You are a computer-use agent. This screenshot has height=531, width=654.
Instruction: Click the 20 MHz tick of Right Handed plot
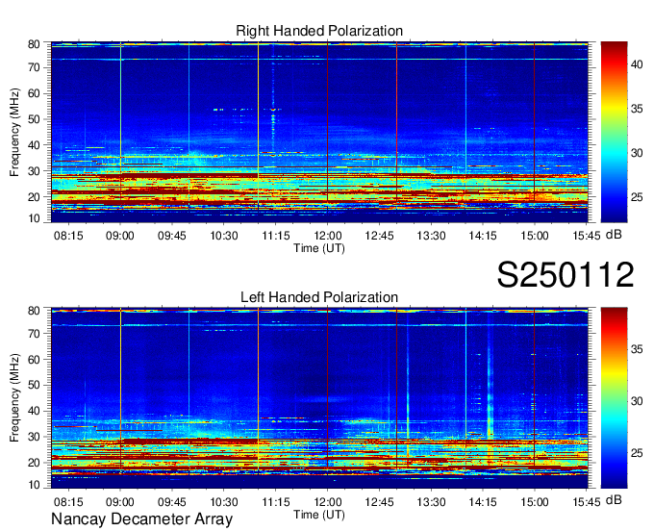click(x=34, y=197)
